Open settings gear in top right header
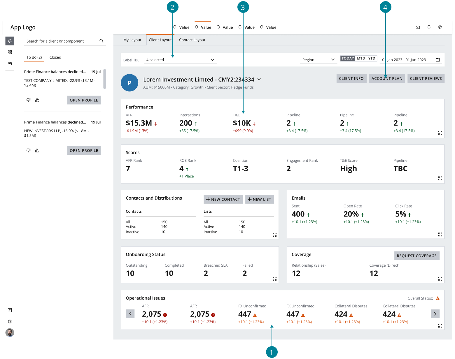 click(x=440, y=27)
